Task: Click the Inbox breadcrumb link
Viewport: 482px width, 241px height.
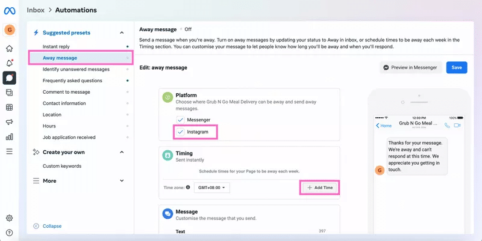Action: [36, 10]
